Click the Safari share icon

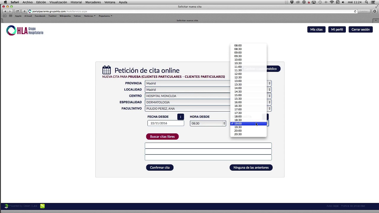[x=17, y=11]
